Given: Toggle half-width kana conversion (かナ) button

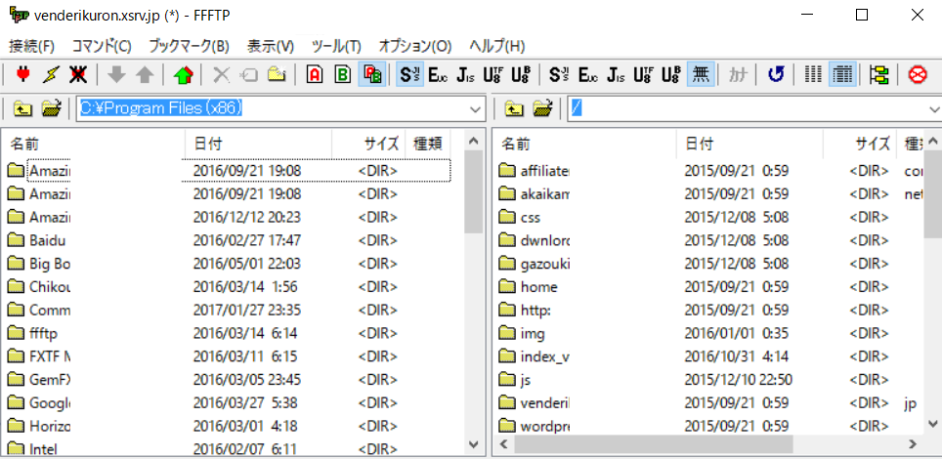Looking at the screenshot, I should click(737, 75).
